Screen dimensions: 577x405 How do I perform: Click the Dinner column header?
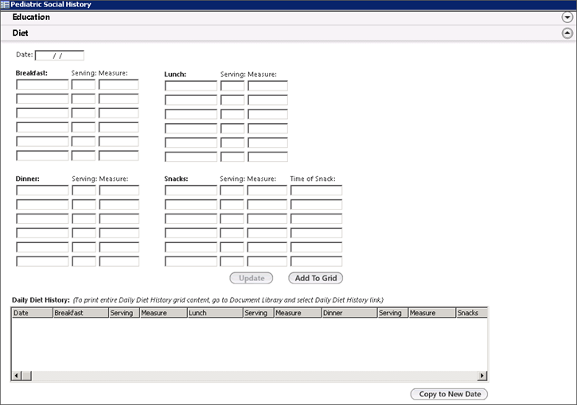click(349, 313)
